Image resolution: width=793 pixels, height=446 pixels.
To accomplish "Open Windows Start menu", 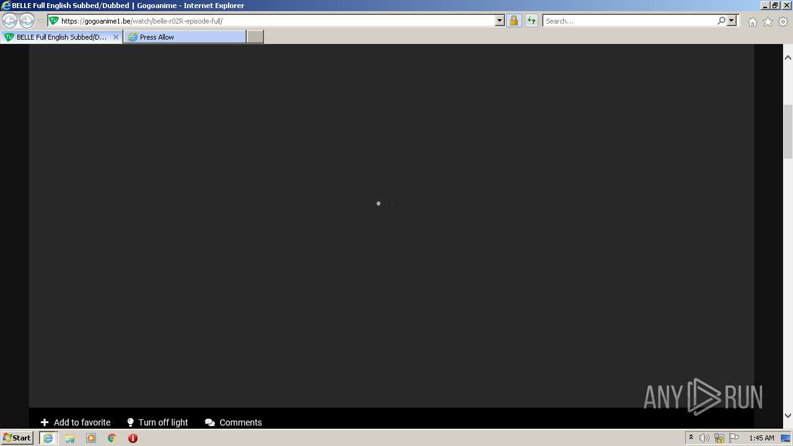I will 17,437.
